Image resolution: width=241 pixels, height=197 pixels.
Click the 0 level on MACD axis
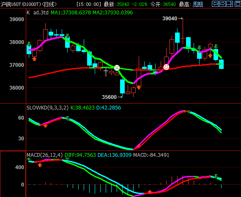click(22, 185)
